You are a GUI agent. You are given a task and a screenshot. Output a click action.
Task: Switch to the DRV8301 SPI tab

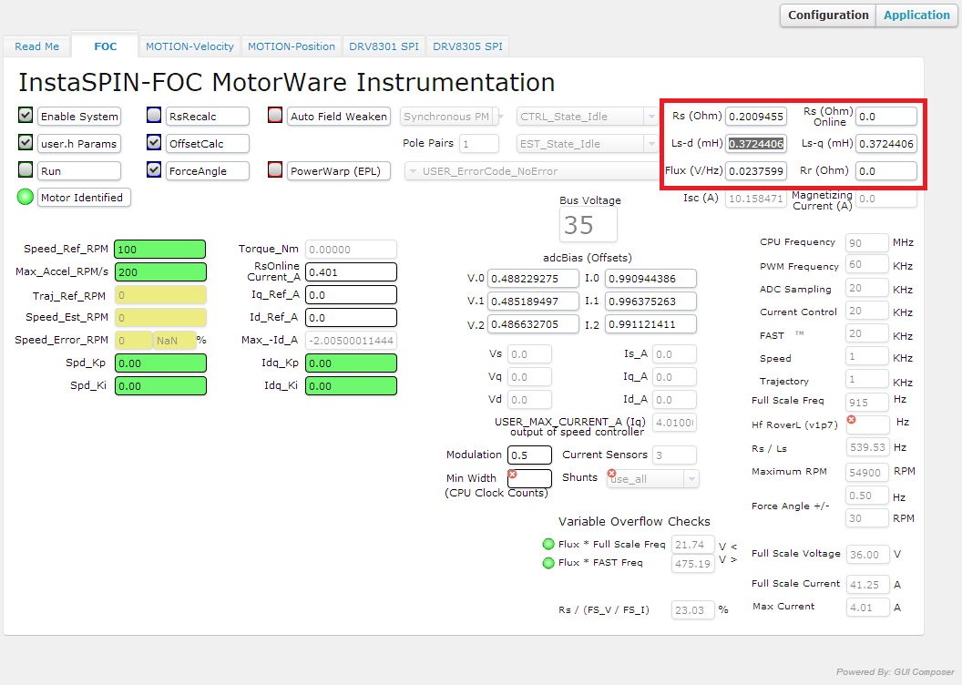tap(384, 46)
